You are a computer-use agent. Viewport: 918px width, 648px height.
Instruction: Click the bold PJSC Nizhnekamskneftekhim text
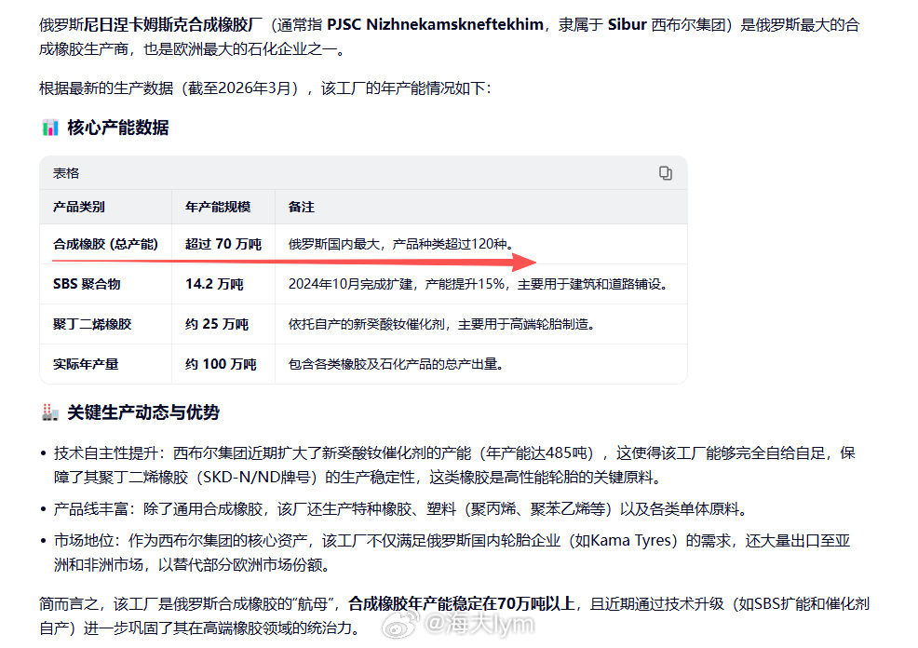point(435,24)
